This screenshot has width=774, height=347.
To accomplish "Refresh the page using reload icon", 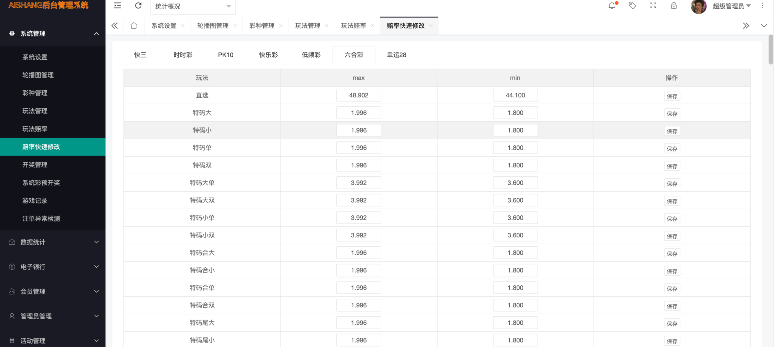I will 138,6.
